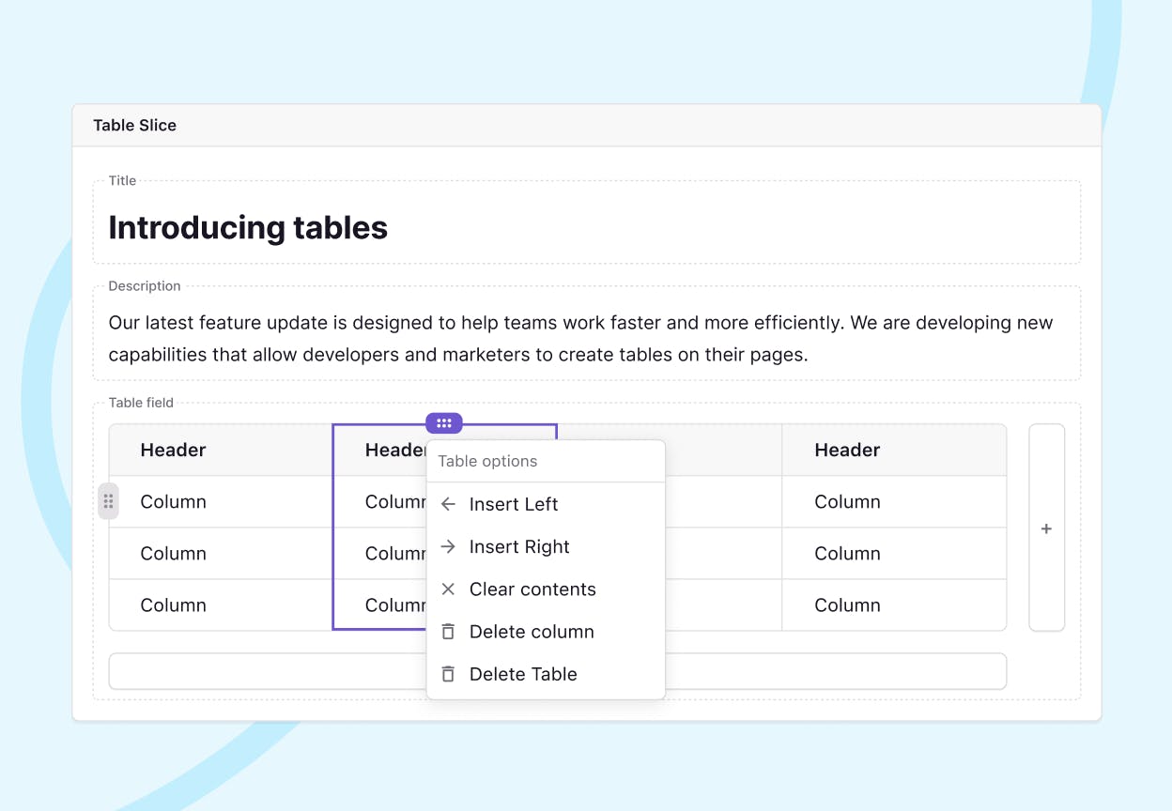This screenshot has height=811, width=1172.
Task: Choose Insert Right menu entry
Action: point(519,546)
